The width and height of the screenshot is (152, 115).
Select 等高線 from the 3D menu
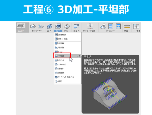(68, 48)
